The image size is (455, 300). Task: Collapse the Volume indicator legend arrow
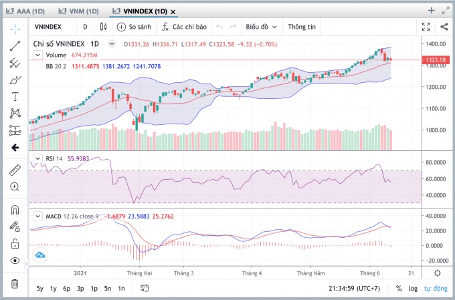[x=37, y=55]
